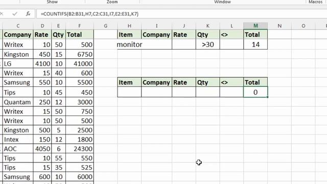Click the rate cell 250
Viewport: 327px width, 184px height.
(42, 102)
